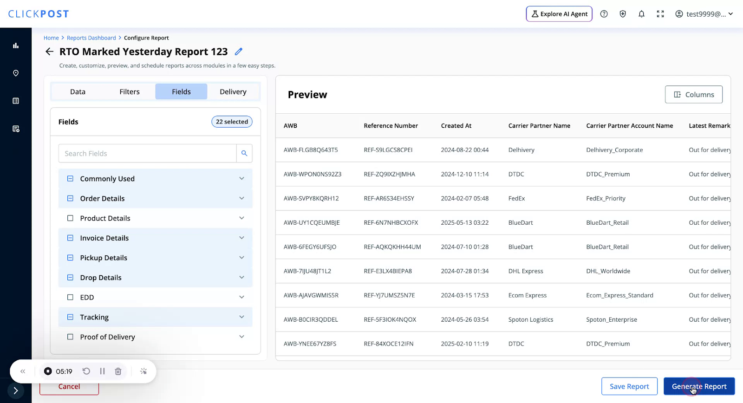Delete the recording with trash icon

coord(118,371)
